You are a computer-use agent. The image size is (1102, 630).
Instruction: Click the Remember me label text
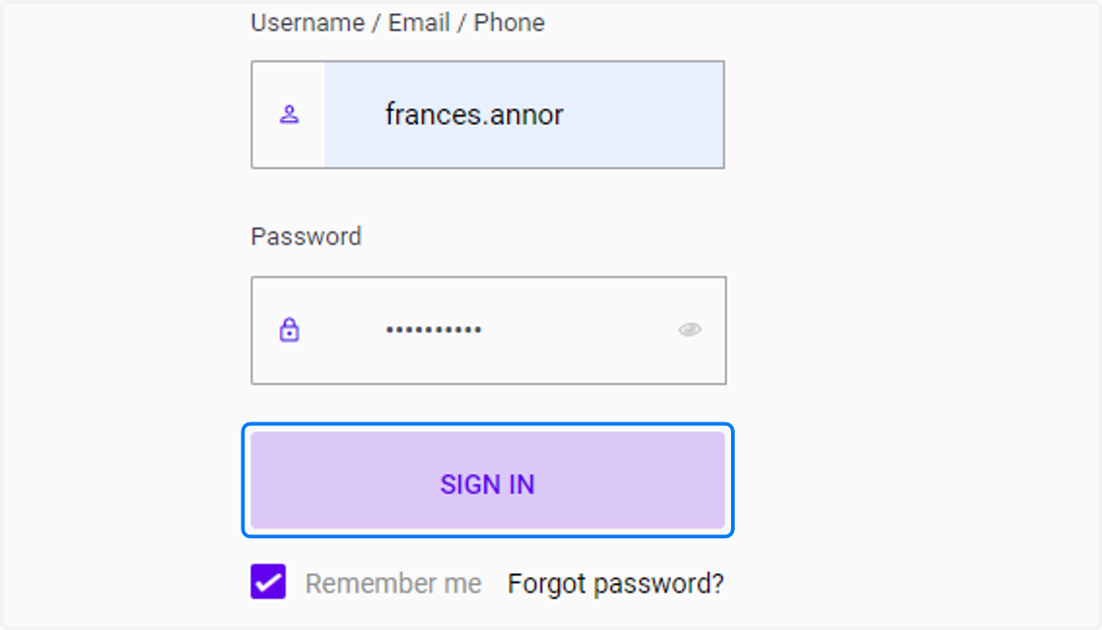pos(393,583)
